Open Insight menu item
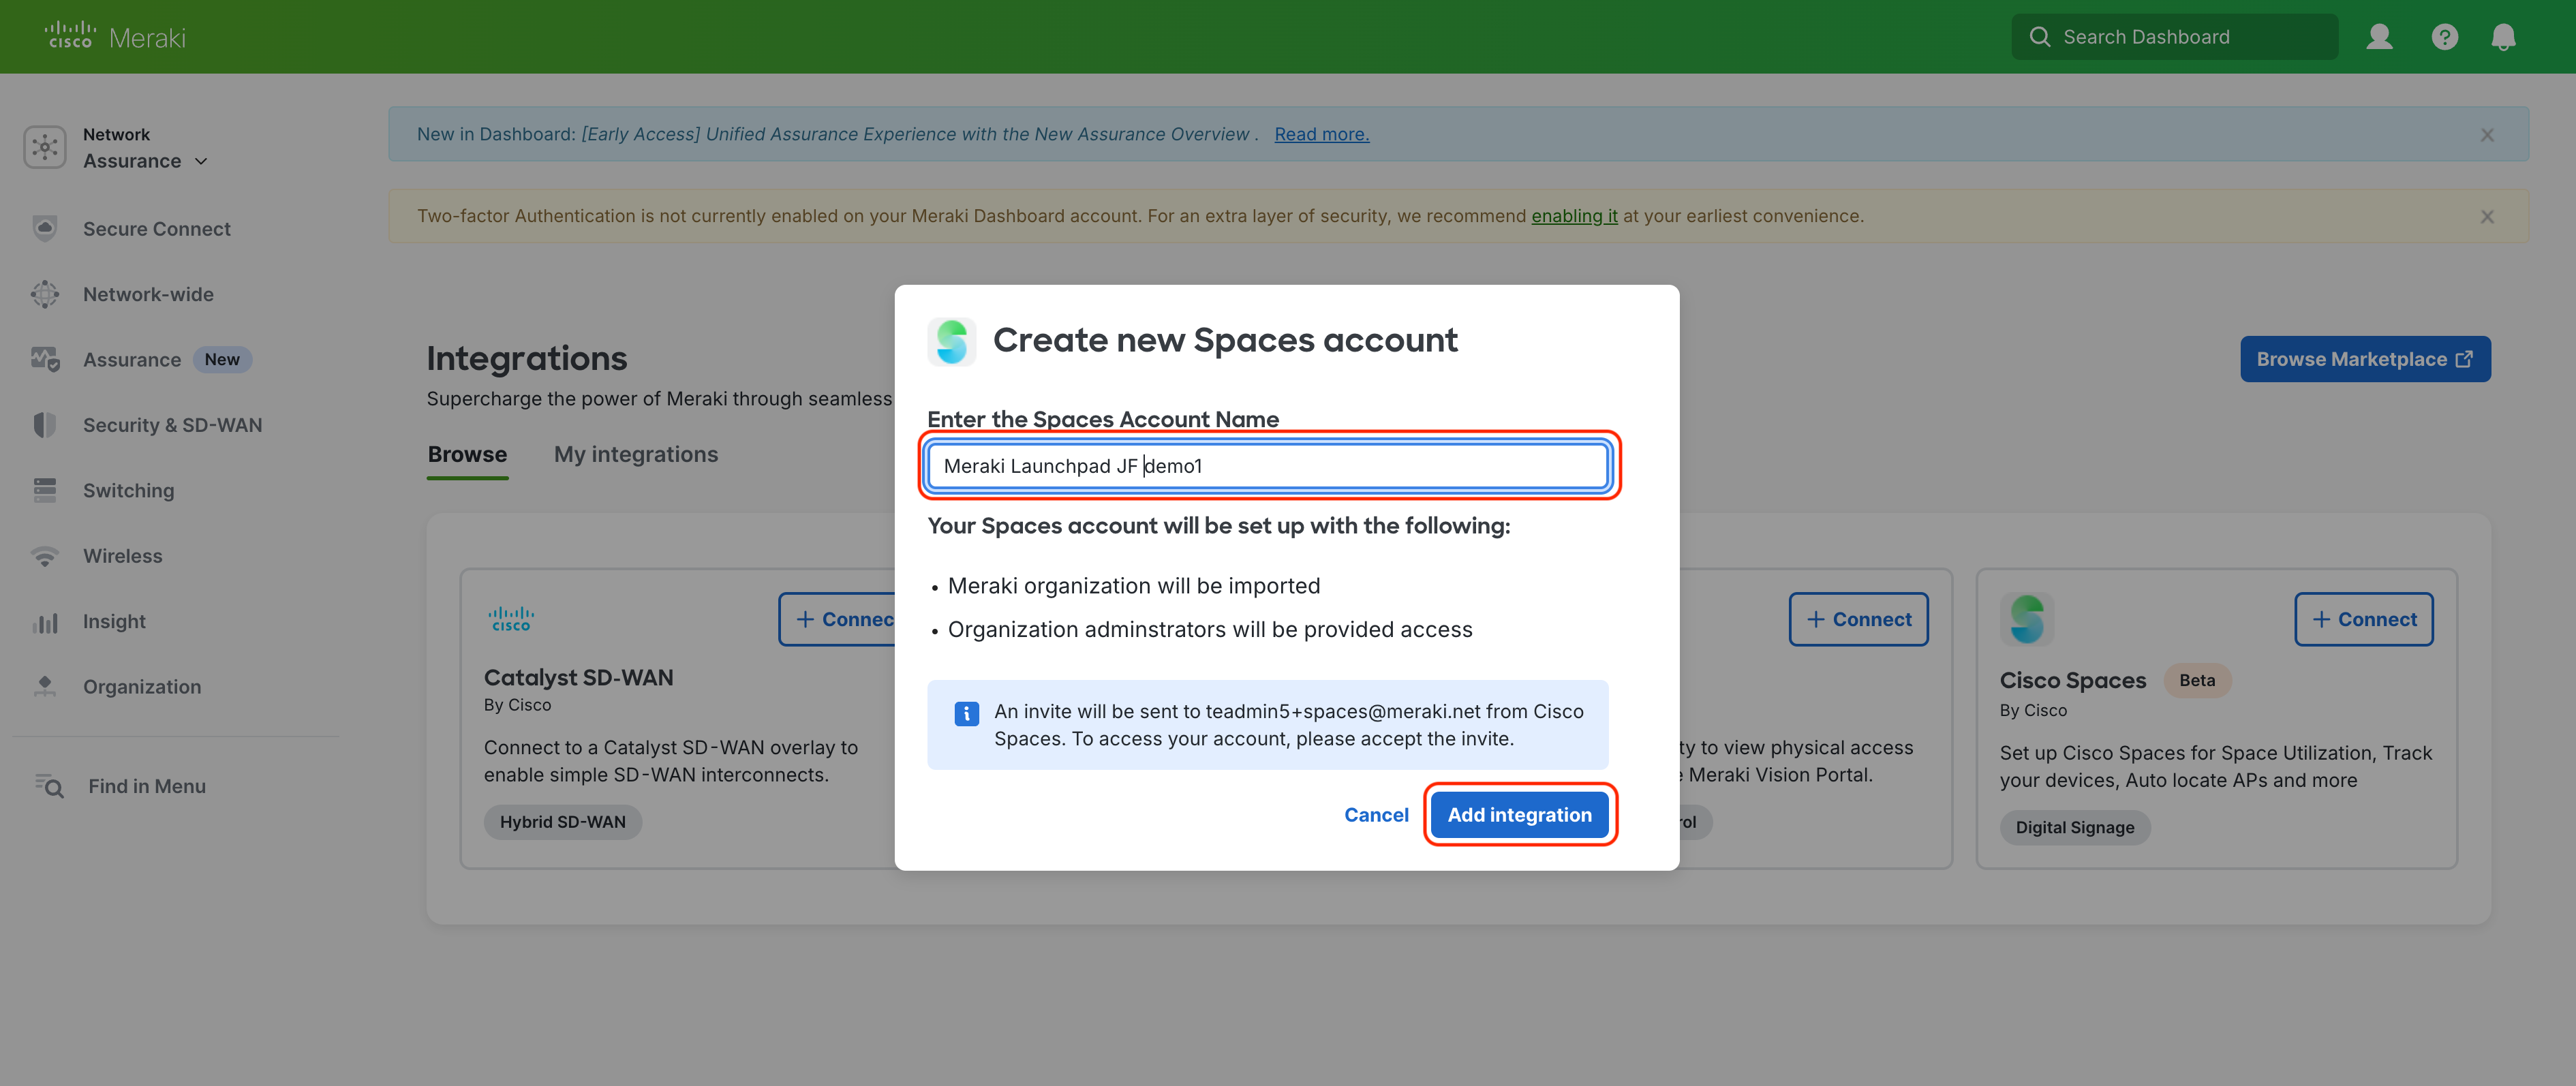The height and width of the screenshot is (1086, 2576). point(114,621)
